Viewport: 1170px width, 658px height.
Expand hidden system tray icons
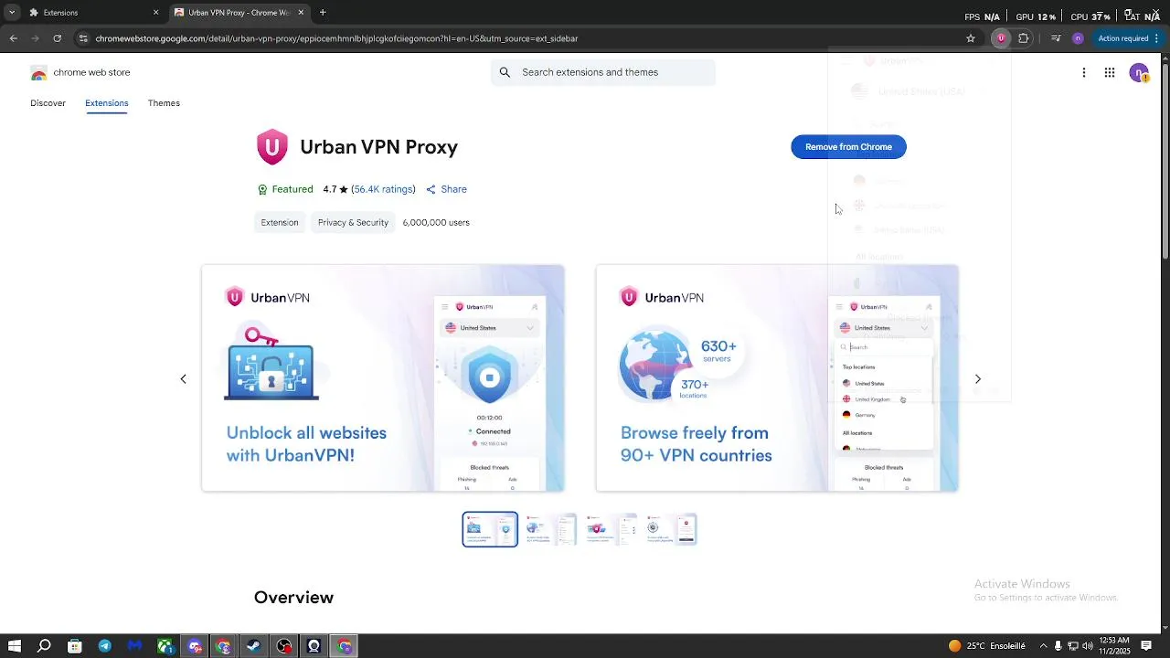pyautogui.click(x=1044, y=646)
